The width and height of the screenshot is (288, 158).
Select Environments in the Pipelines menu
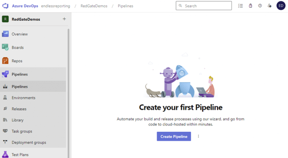tap(23, 98)
